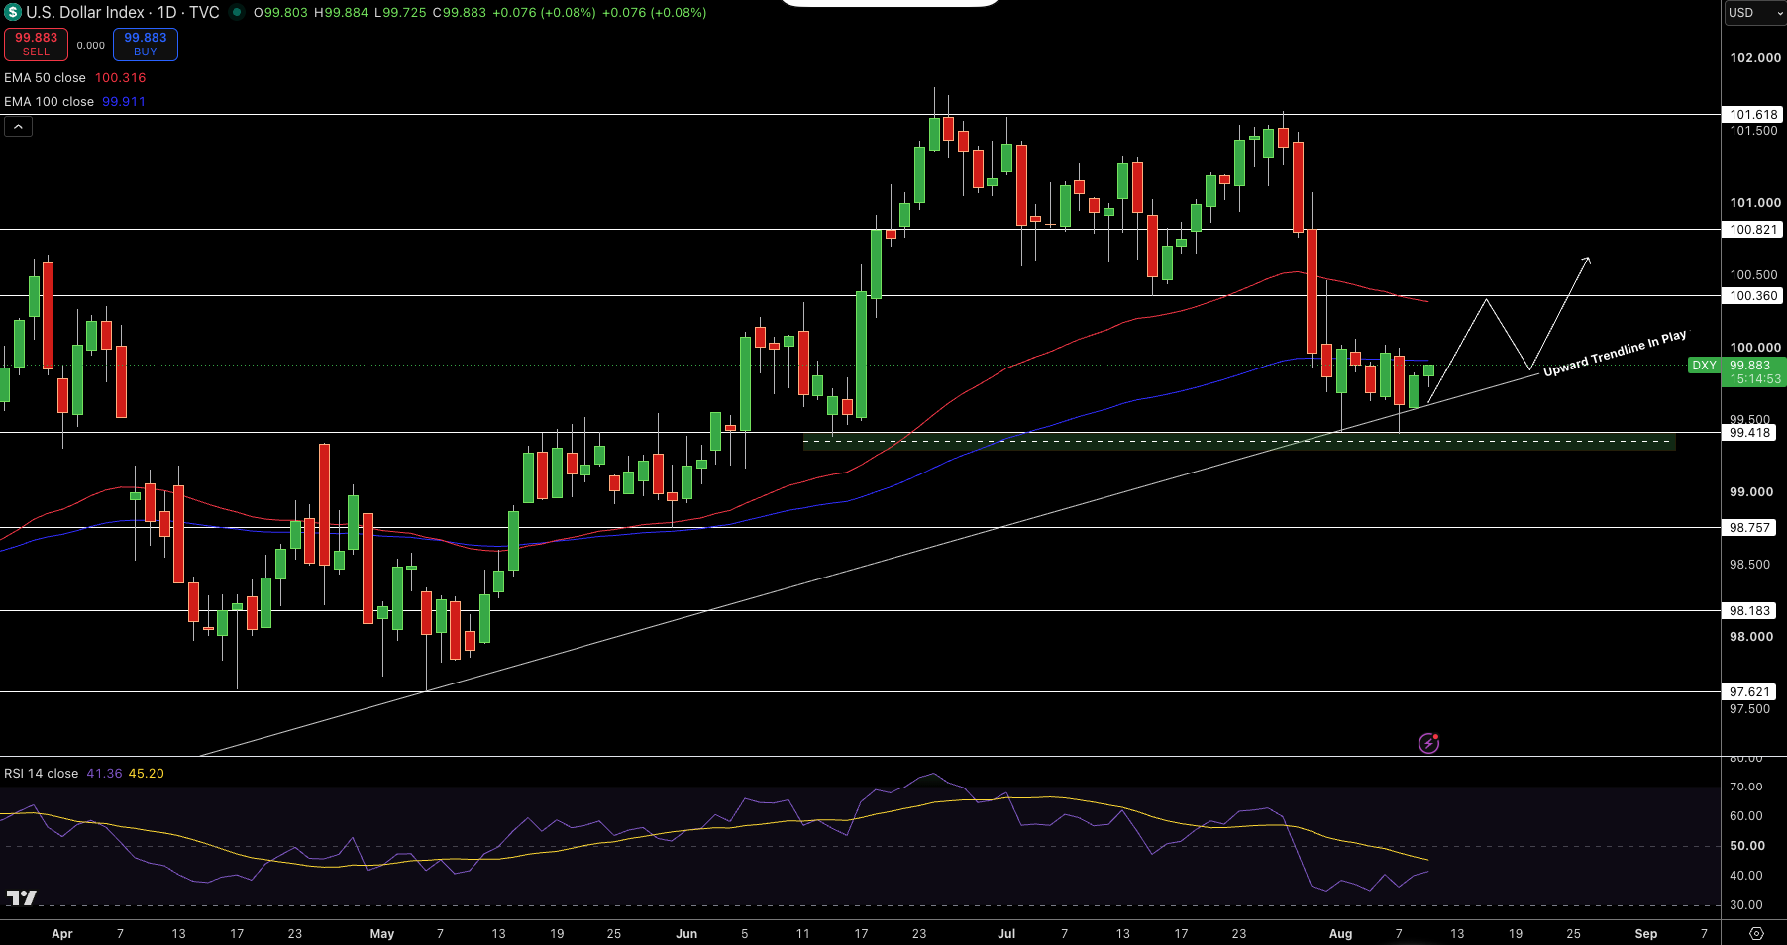
Task: Click the blue 99.883 BUY button
Action: point(146,45)
